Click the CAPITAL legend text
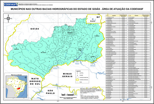 click(x=82, y=73)
